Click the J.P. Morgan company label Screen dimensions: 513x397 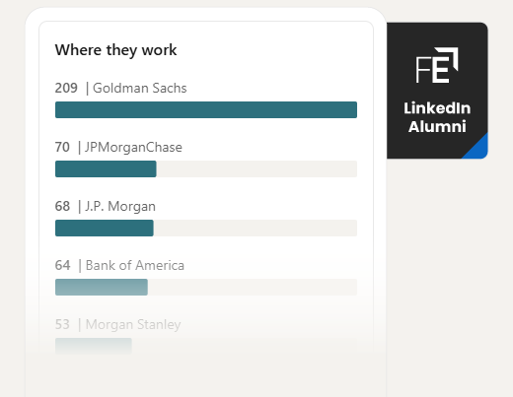(x=120, y=206)
